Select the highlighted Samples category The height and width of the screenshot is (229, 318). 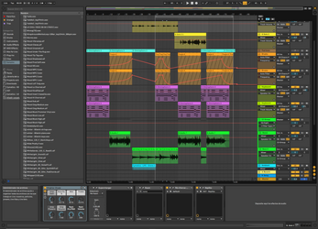click(x=11, y=62)
